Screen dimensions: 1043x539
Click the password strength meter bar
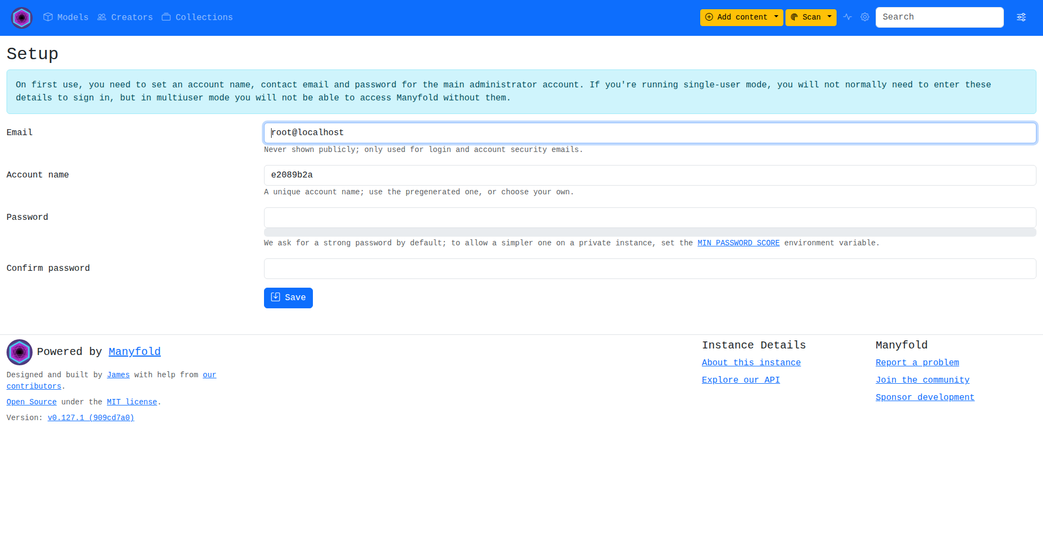click(650, 232)
